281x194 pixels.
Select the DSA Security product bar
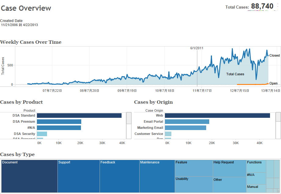point(42,134)
